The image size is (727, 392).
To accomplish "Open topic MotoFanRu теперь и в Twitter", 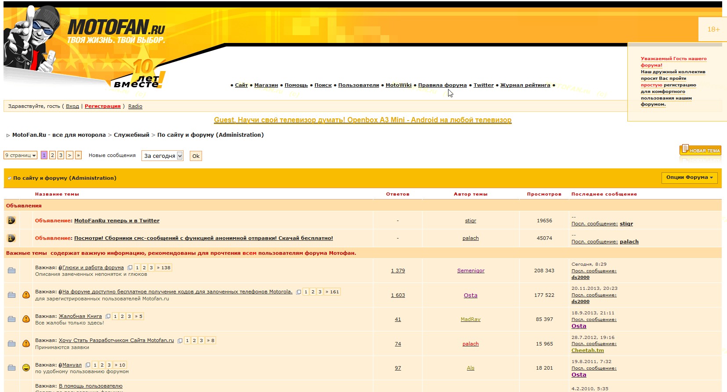I will click(117, 221).
